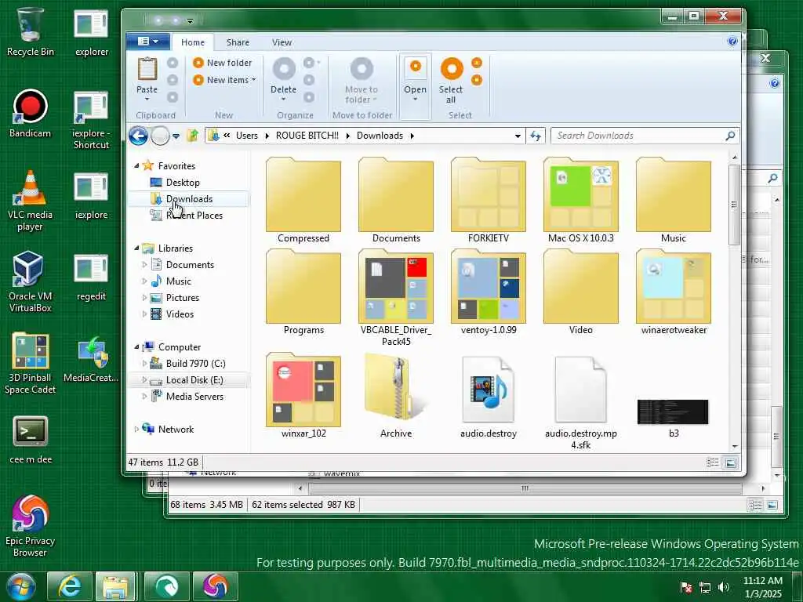Refresh the Downloads folder view
The width and height of the screenshot is (803, 602).
point(535,136)
